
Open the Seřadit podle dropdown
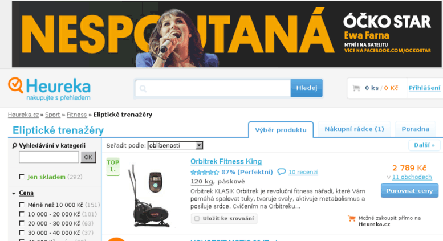[175, 145]
